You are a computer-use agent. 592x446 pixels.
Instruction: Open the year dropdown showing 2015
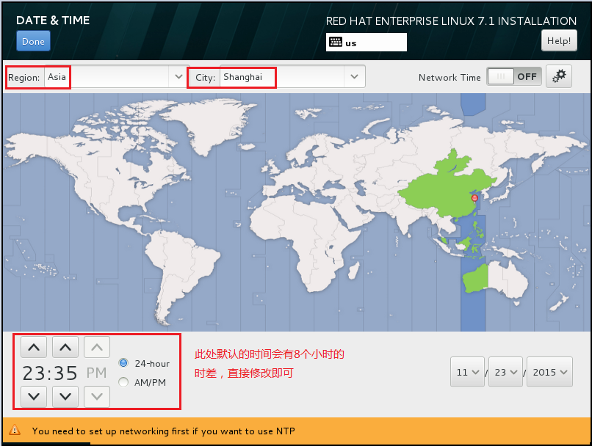(x=549, y=372)
